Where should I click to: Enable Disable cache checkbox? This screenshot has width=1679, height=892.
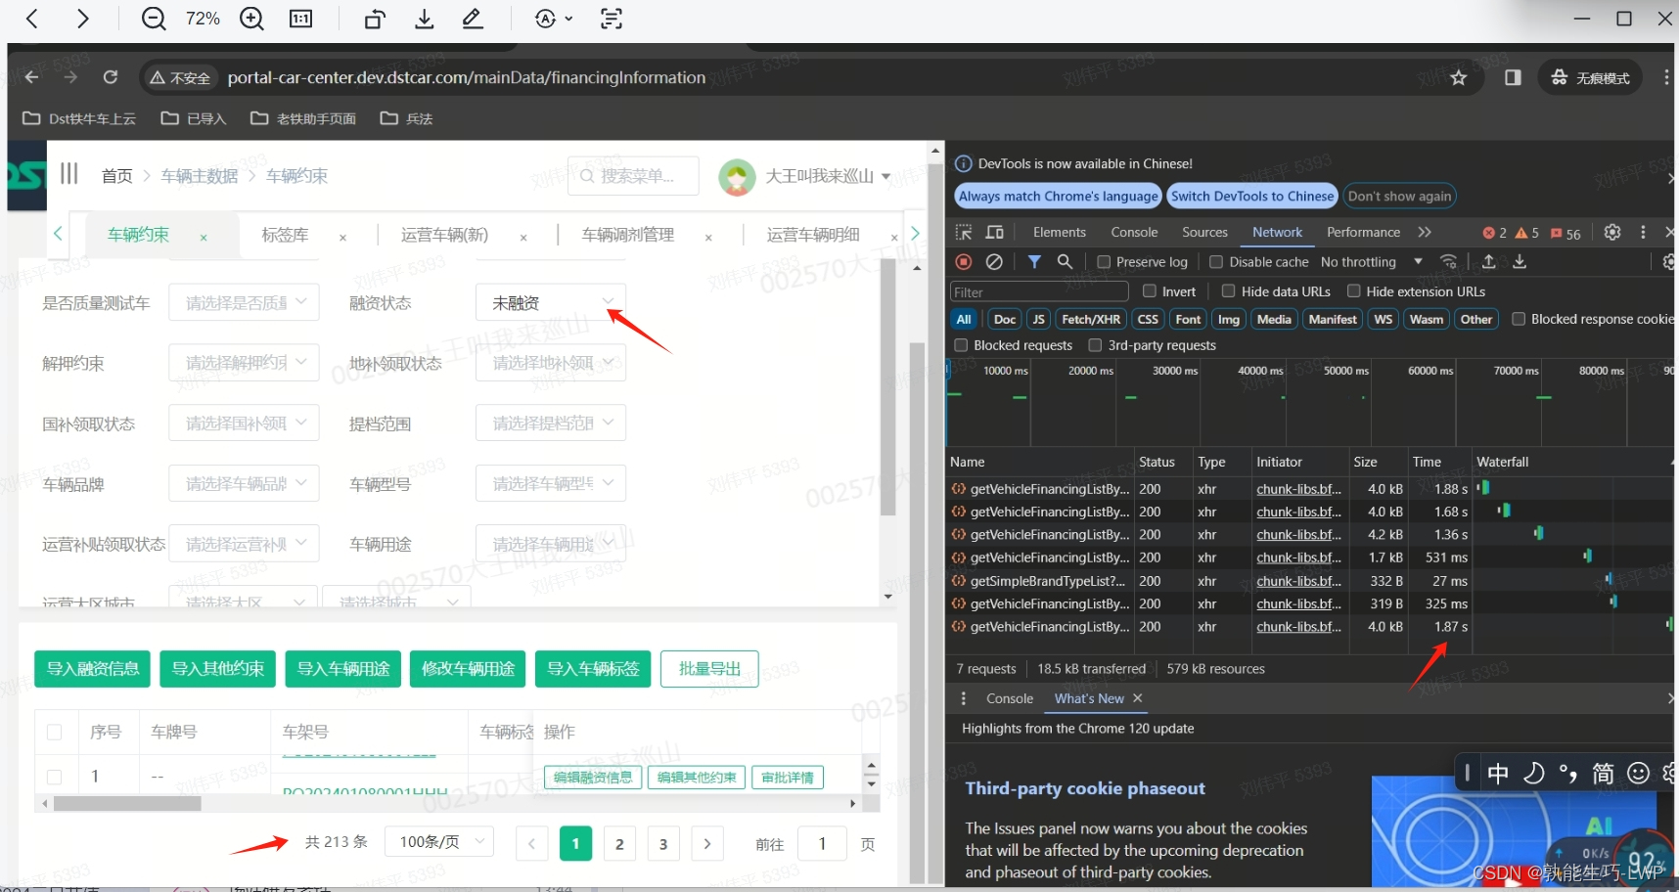pyautogui.click(x=1216, y=262)
